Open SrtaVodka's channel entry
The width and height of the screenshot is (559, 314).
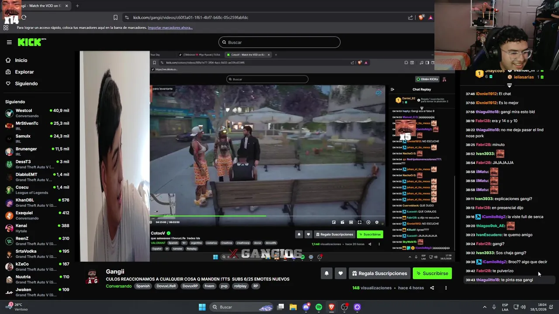(x=37, y=254)
